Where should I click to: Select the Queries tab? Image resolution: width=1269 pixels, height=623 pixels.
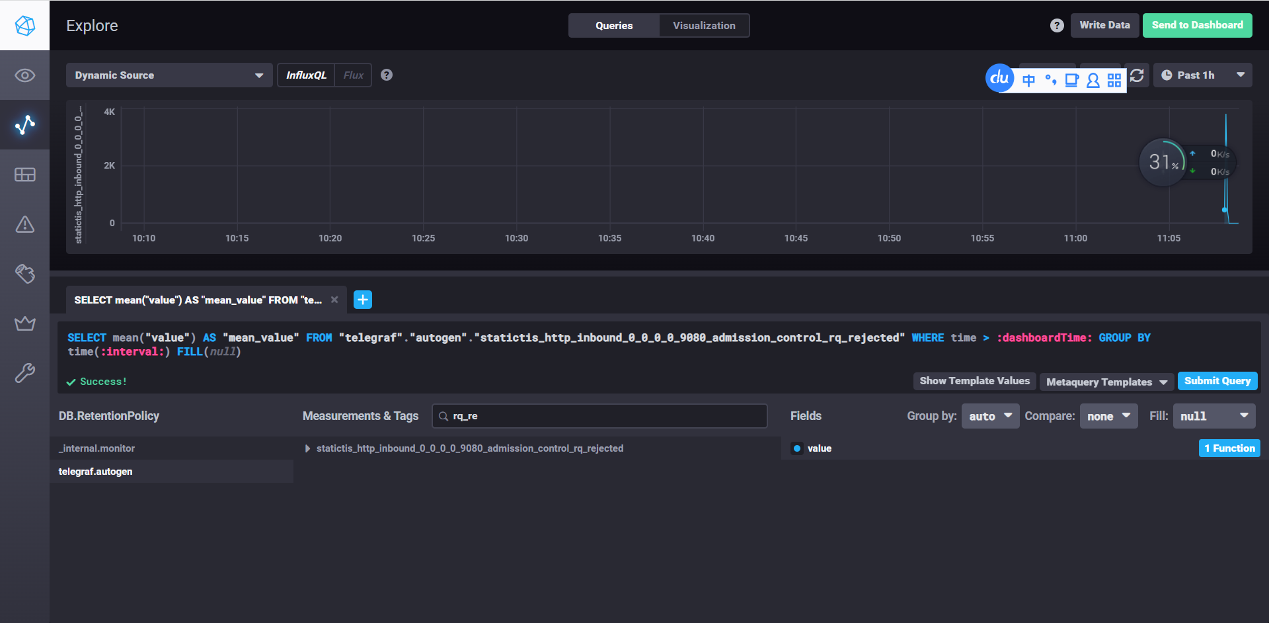click(x=613, y=26)
